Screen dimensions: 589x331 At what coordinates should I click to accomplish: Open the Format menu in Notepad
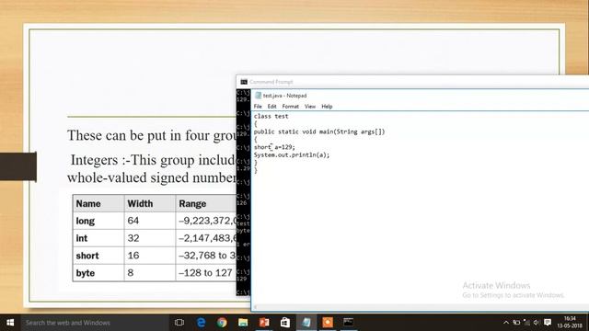(x=291, y=107)
